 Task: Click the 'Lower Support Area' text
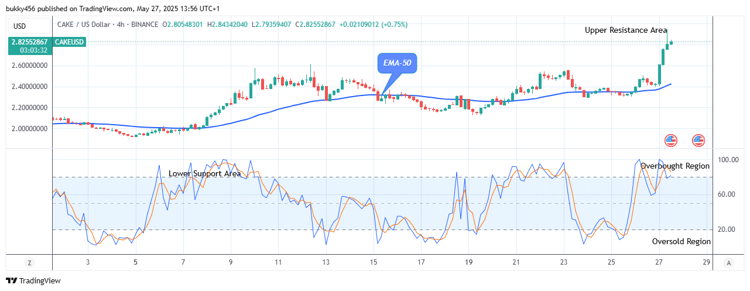tap(205, 174)
